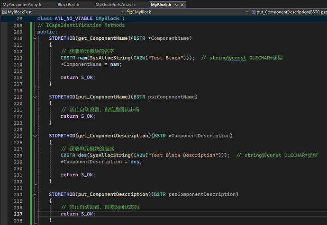Screen dimensions: 327x225
Task: Open the CMyBlock class scope dropdown
Action: point(247,12)
